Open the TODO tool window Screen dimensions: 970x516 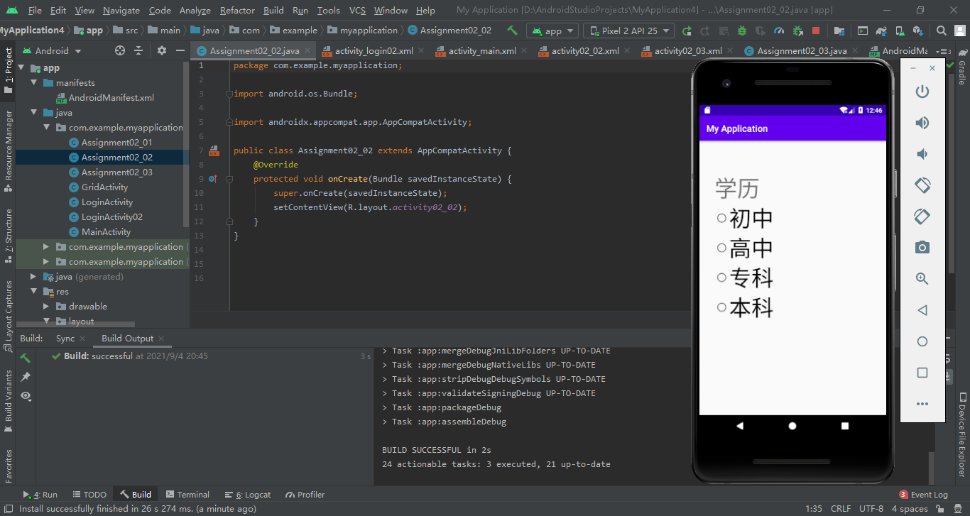tap(89, 495)
